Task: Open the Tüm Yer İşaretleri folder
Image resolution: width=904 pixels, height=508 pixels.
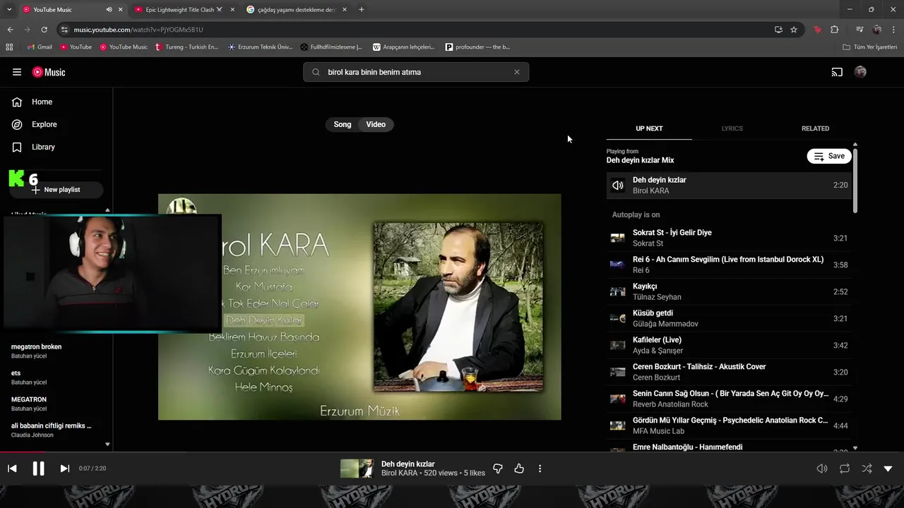Action: (x=870, y=47)
